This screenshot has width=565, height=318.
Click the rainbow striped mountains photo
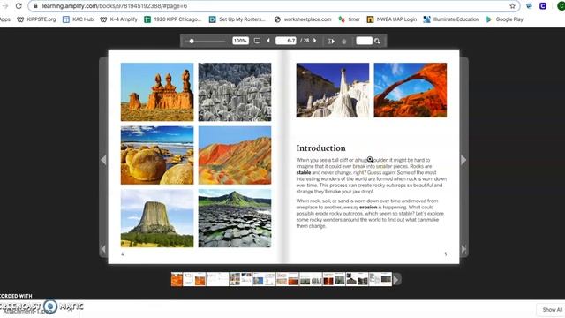(235, 155)
